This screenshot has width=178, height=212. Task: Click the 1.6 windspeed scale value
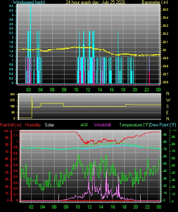pyautogui.click(x=11, y=47)
